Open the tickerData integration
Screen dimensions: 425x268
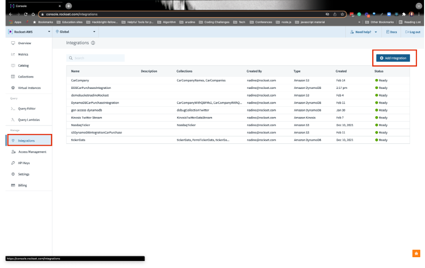(78, 140)
